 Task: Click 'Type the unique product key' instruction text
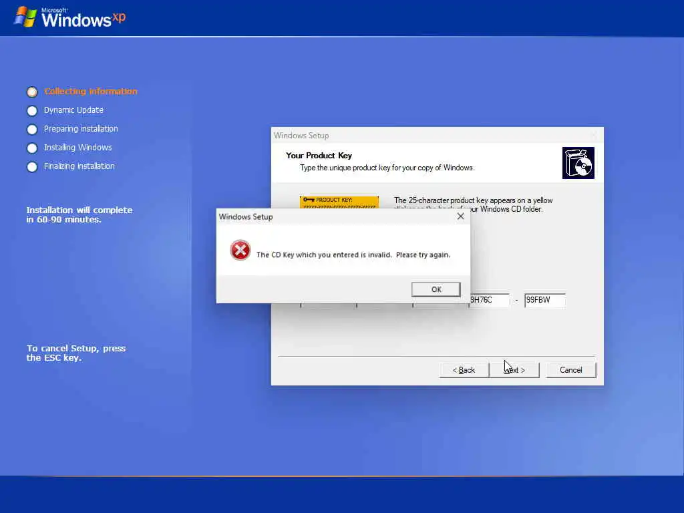[387, 168]
